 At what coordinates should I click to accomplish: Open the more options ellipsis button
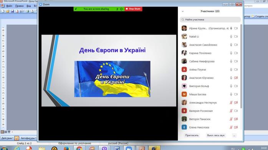pos(234,135)
